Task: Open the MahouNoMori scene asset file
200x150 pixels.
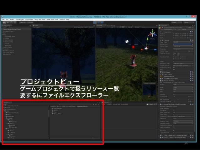Action: (57, 114)
